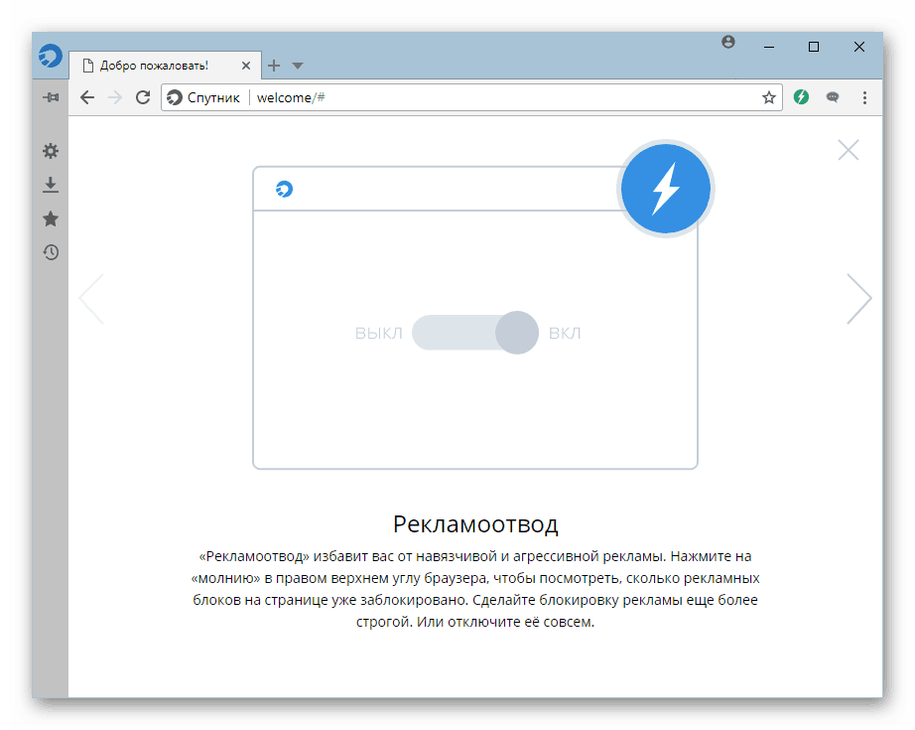Open Downloads from the sidebar

click(x=51, y=185)
